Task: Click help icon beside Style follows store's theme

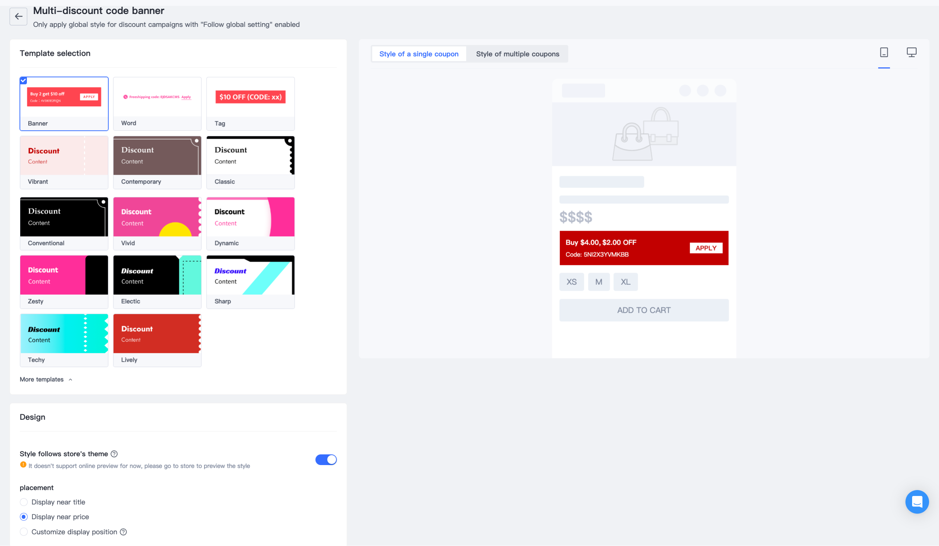Action: click(x=115, y=454)
